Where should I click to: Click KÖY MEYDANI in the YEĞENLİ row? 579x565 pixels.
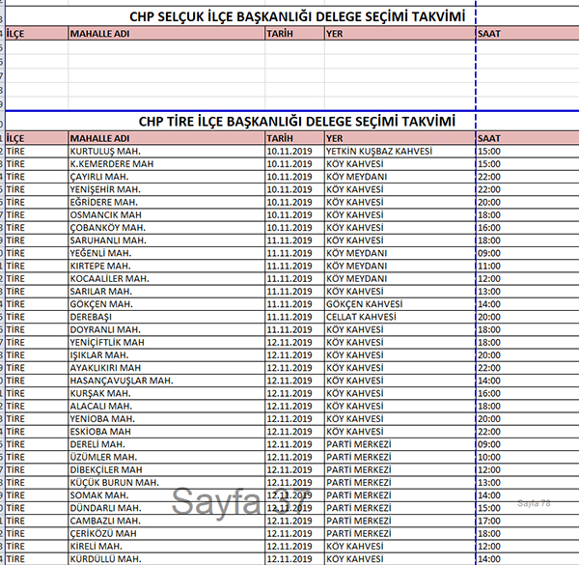[x=400, y=253]
